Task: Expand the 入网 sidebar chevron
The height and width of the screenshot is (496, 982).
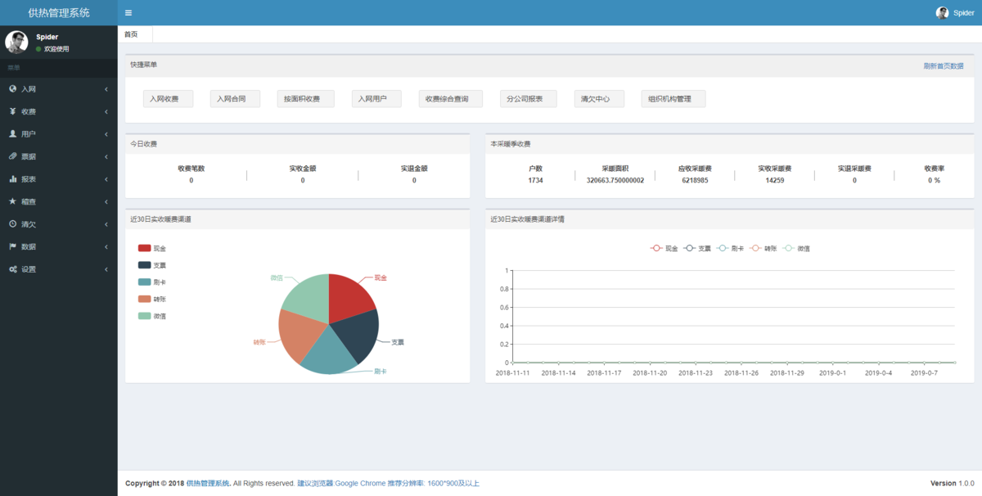Action: click(106, 88)
